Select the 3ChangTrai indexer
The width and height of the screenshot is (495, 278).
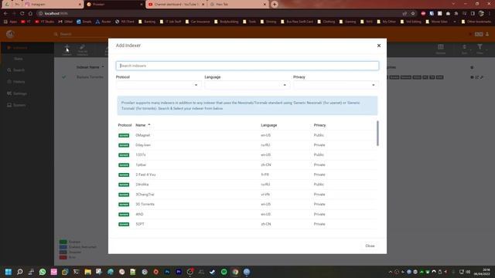247,195
